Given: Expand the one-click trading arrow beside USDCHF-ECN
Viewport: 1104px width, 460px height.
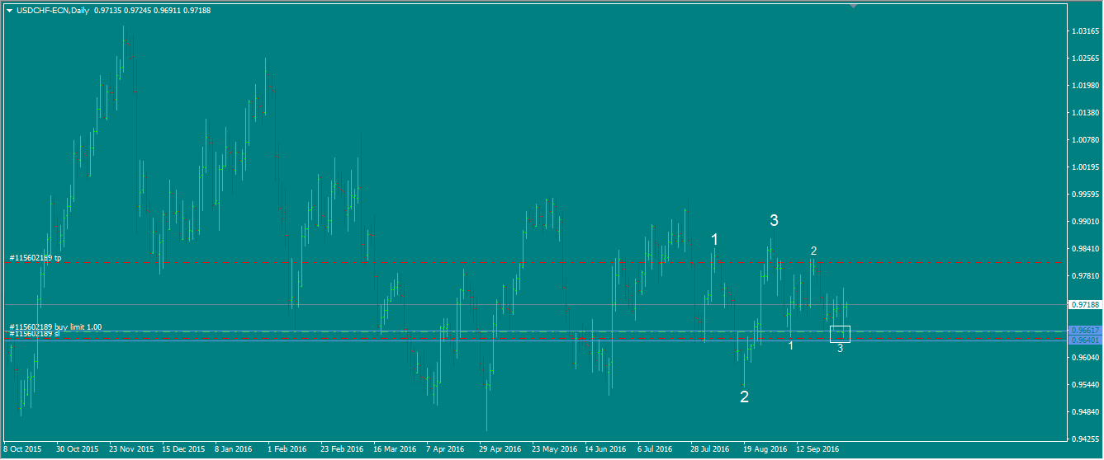Looking at the screenshot, I should click(x=9, y=9).
